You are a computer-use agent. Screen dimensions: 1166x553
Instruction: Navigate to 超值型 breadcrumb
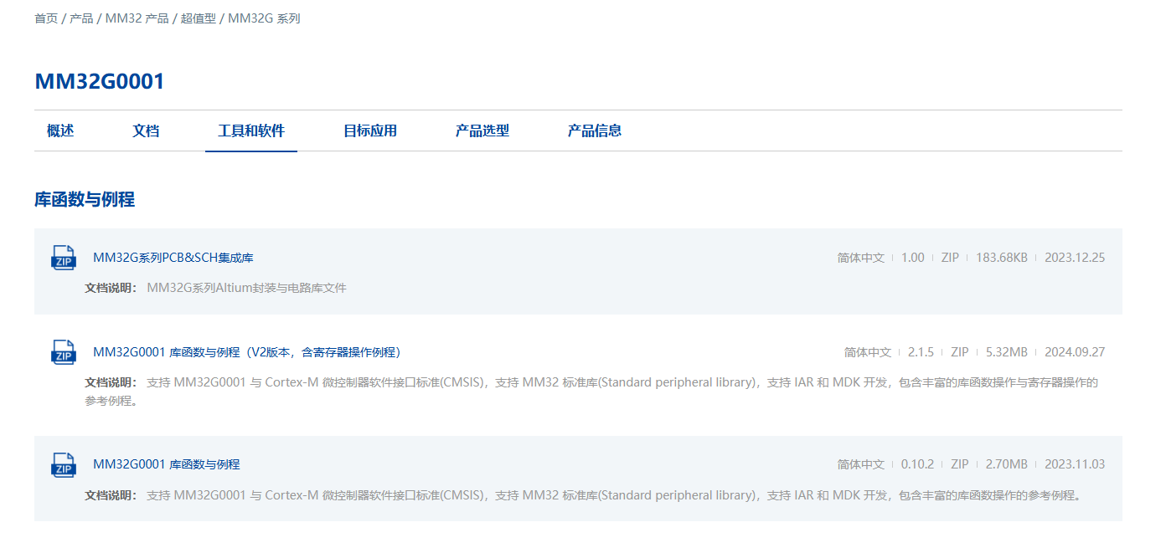[199, 18]
